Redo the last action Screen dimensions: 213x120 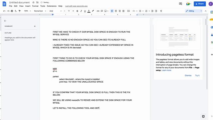[x=8, y=11]
